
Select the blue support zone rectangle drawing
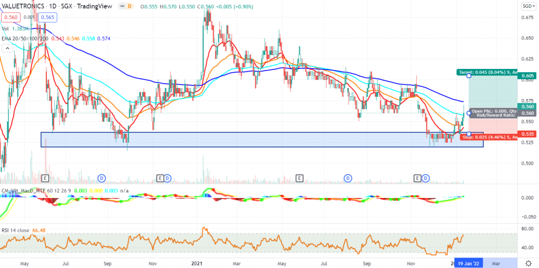pyautogui.click(x=262, y=140)
